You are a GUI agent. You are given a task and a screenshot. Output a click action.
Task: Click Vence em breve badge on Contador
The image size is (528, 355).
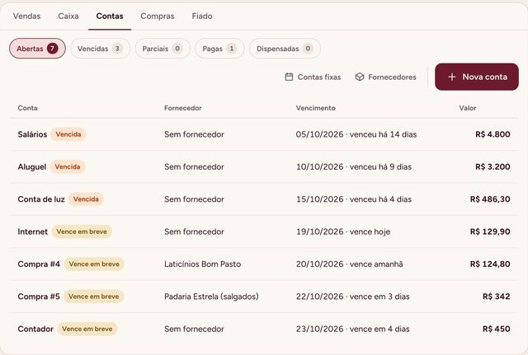point(87,329)
